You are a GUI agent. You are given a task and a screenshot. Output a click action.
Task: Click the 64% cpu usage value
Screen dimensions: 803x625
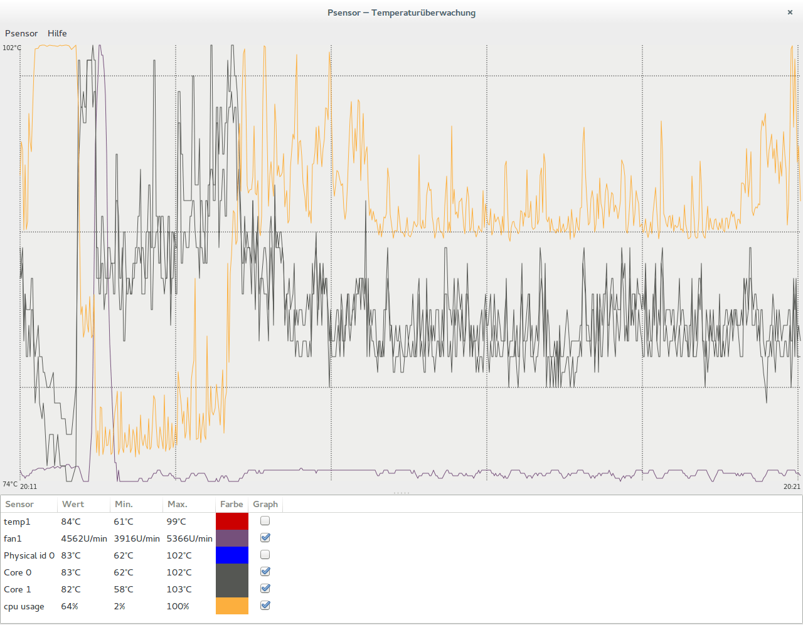tap(70, 606)
